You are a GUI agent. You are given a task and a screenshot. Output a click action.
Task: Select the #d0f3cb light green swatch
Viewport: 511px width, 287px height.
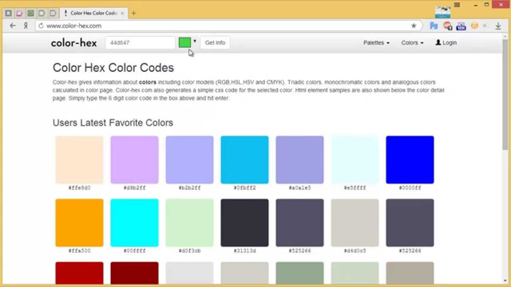coord(190,223)
